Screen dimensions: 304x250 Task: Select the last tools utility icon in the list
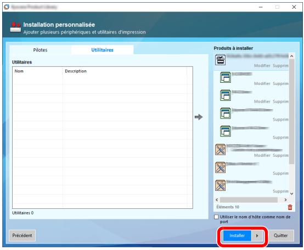(220, 185)
